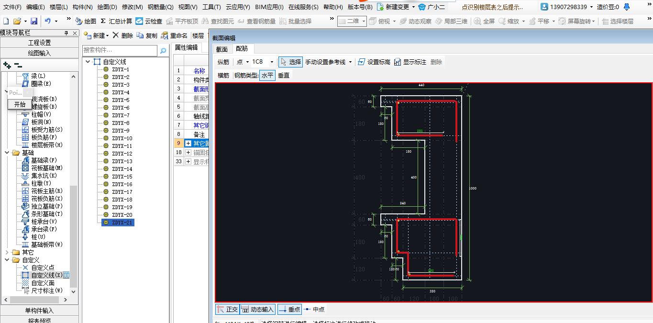Select component ZDYX-10
This screenshot has width=653, height=323.
coord(122,138)
